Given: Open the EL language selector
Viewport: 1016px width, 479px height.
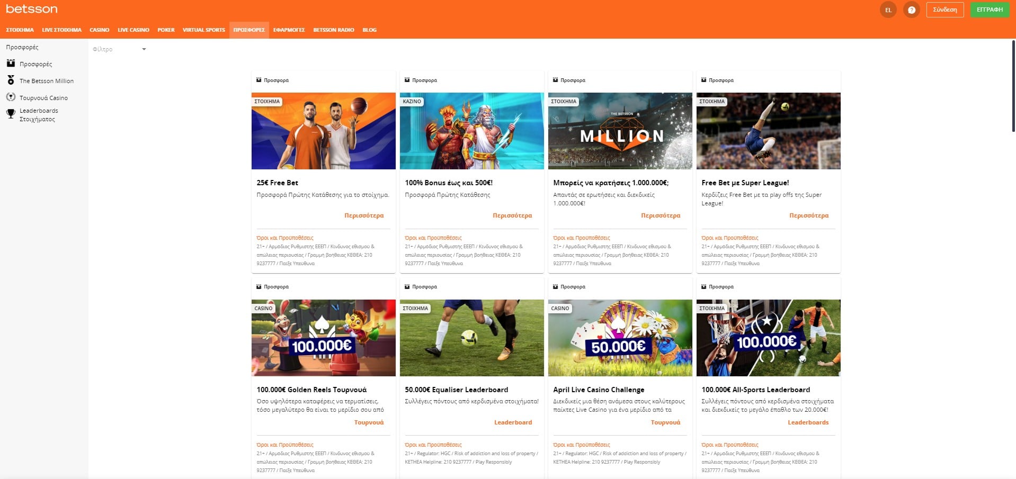Looking at the screenshot, I should (888, 10).
